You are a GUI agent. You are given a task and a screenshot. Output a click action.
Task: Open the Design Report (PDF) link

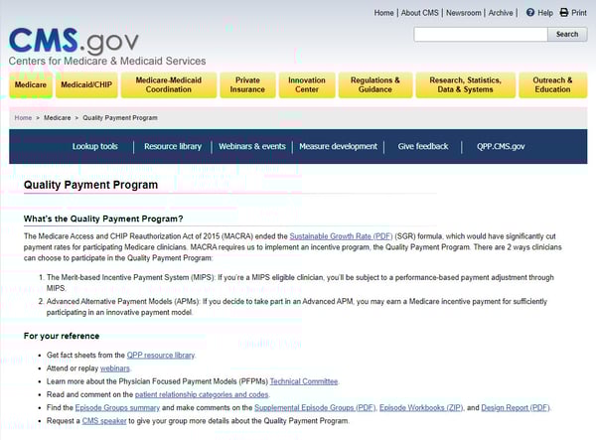click(x=516, y=407)
